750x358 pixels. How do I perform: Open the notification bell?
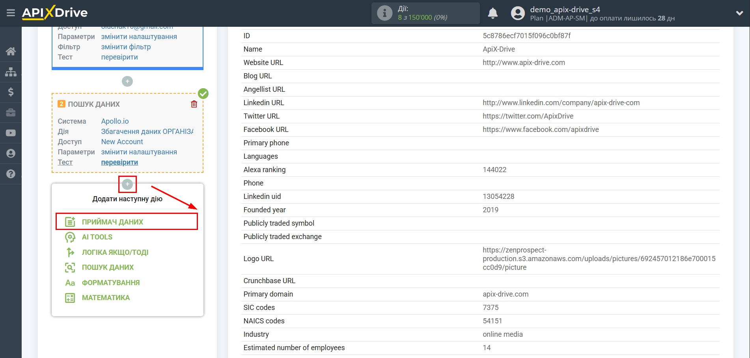click(492, 13)
